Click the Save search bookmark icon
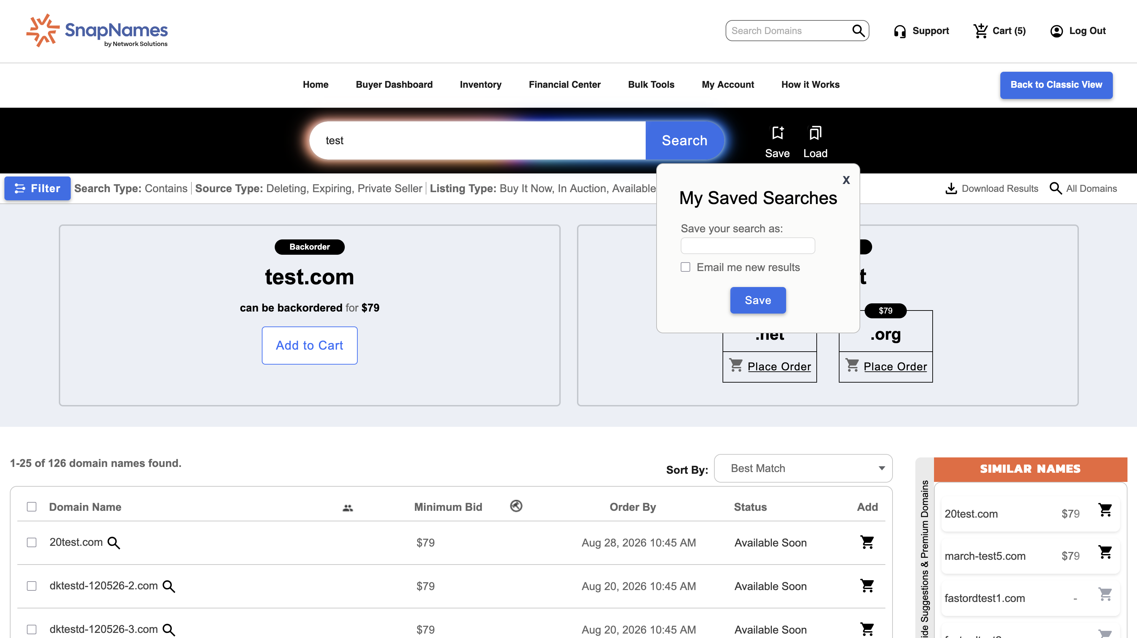The width and height of the screenshot is (1137, 638). [777, 133]
